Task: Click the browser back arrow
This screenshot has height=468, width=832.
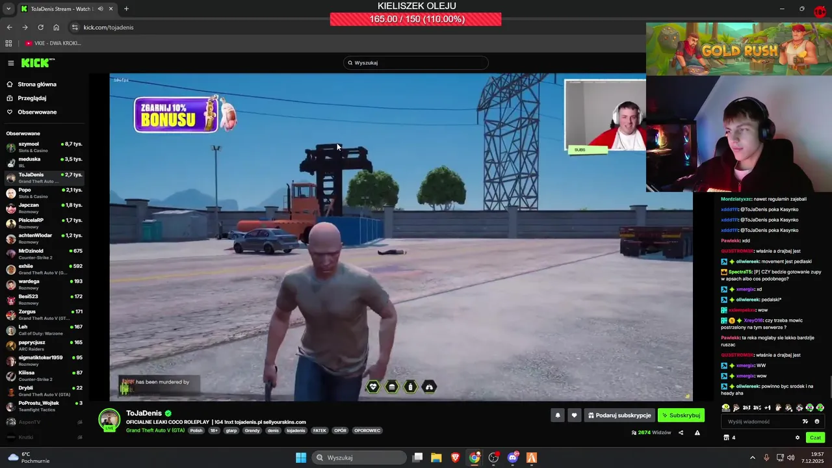Action: 9,27
